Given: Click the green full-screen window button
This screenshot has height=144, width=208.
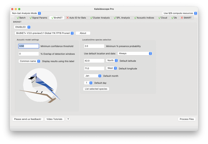Looking at the screenshot, I should pos(19,9).
